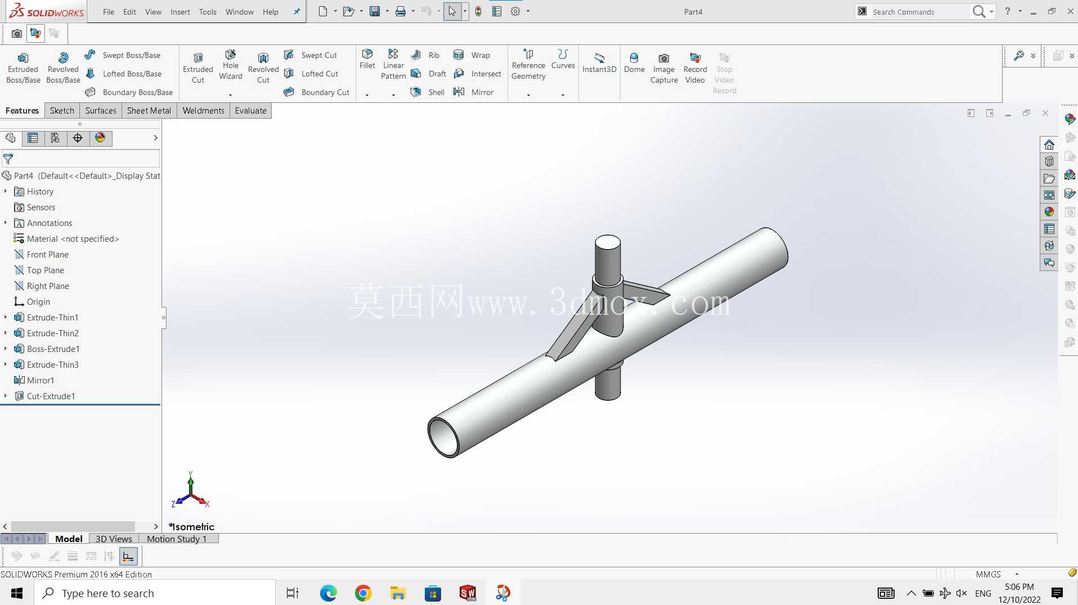1078x605 pixels.
Task: Use the Draft feature tool
Action: click(429, 74)
